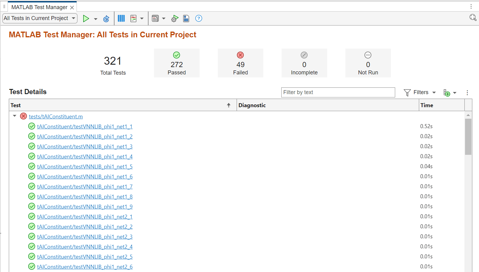
Task: Filter results by the 0 Not Run tile
Action: point(368,63)
